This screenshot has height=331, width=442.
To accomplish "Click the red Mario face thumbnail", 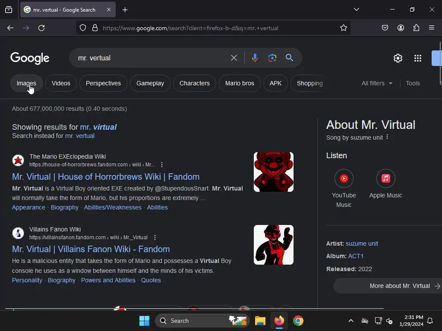I will (x=273, y=172).
